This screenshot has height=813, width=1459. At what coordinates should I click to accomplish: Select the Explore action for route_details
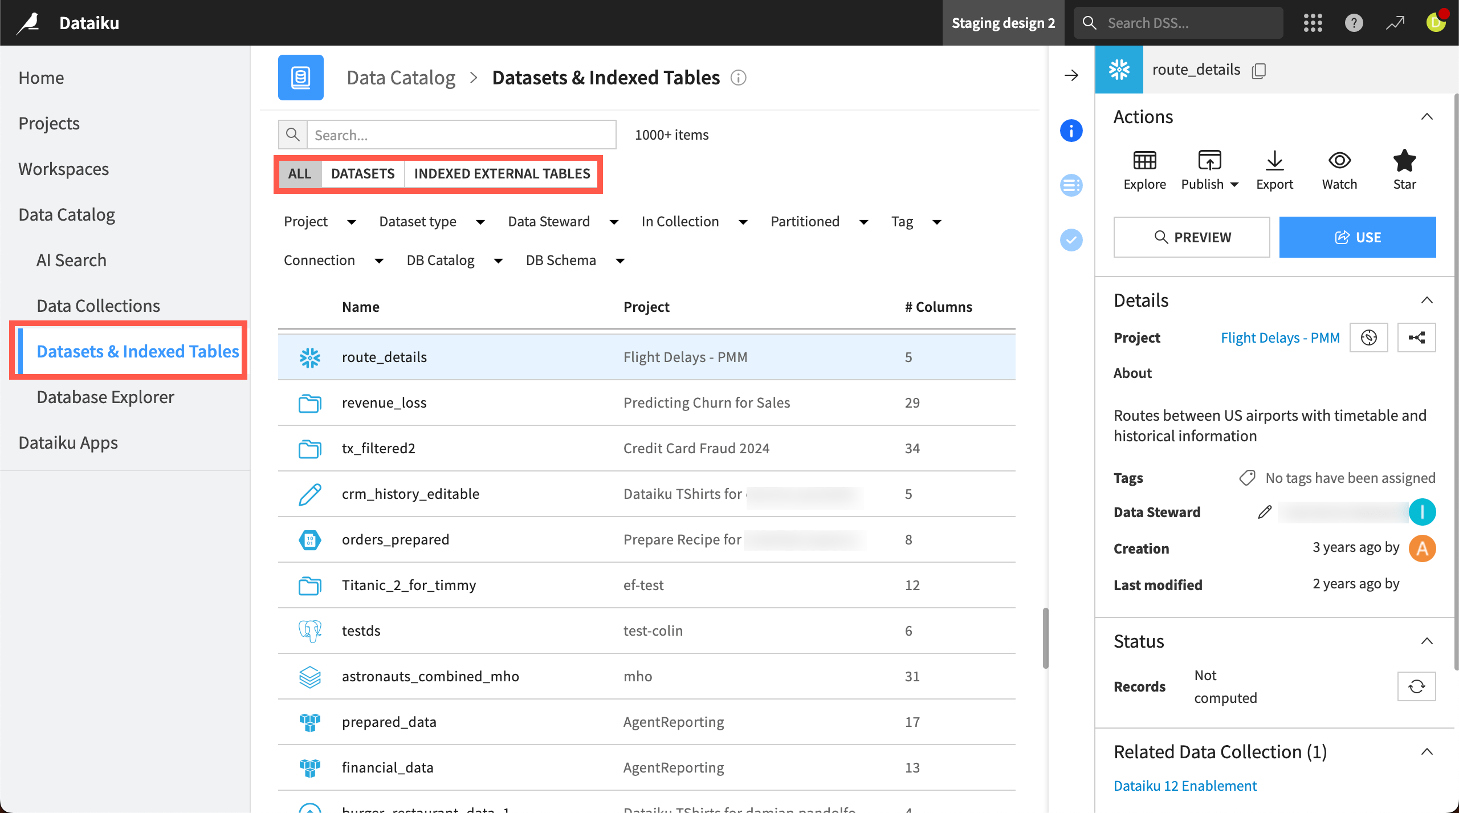click(x=1144, y=169)
